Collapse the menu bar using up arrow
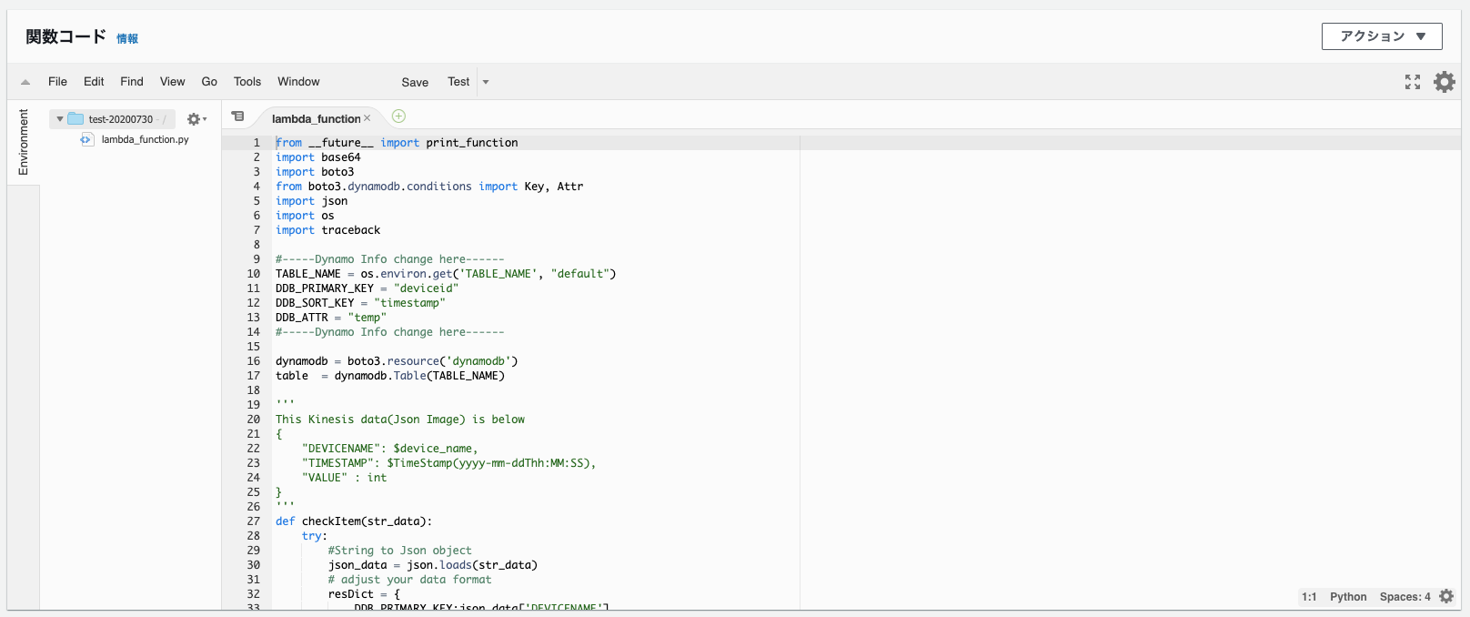The image size is (1470, 617). [x=25, y=82]
